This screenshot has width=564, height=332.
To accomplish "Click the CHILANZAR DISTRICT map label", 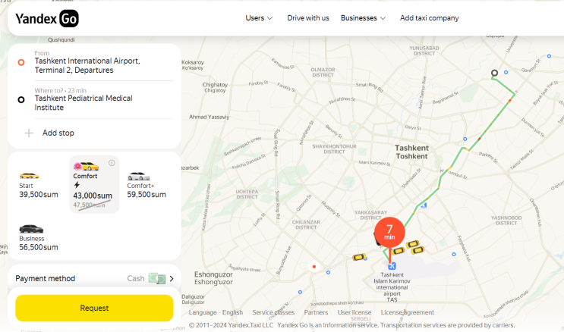I will click(x=306, y=224).
